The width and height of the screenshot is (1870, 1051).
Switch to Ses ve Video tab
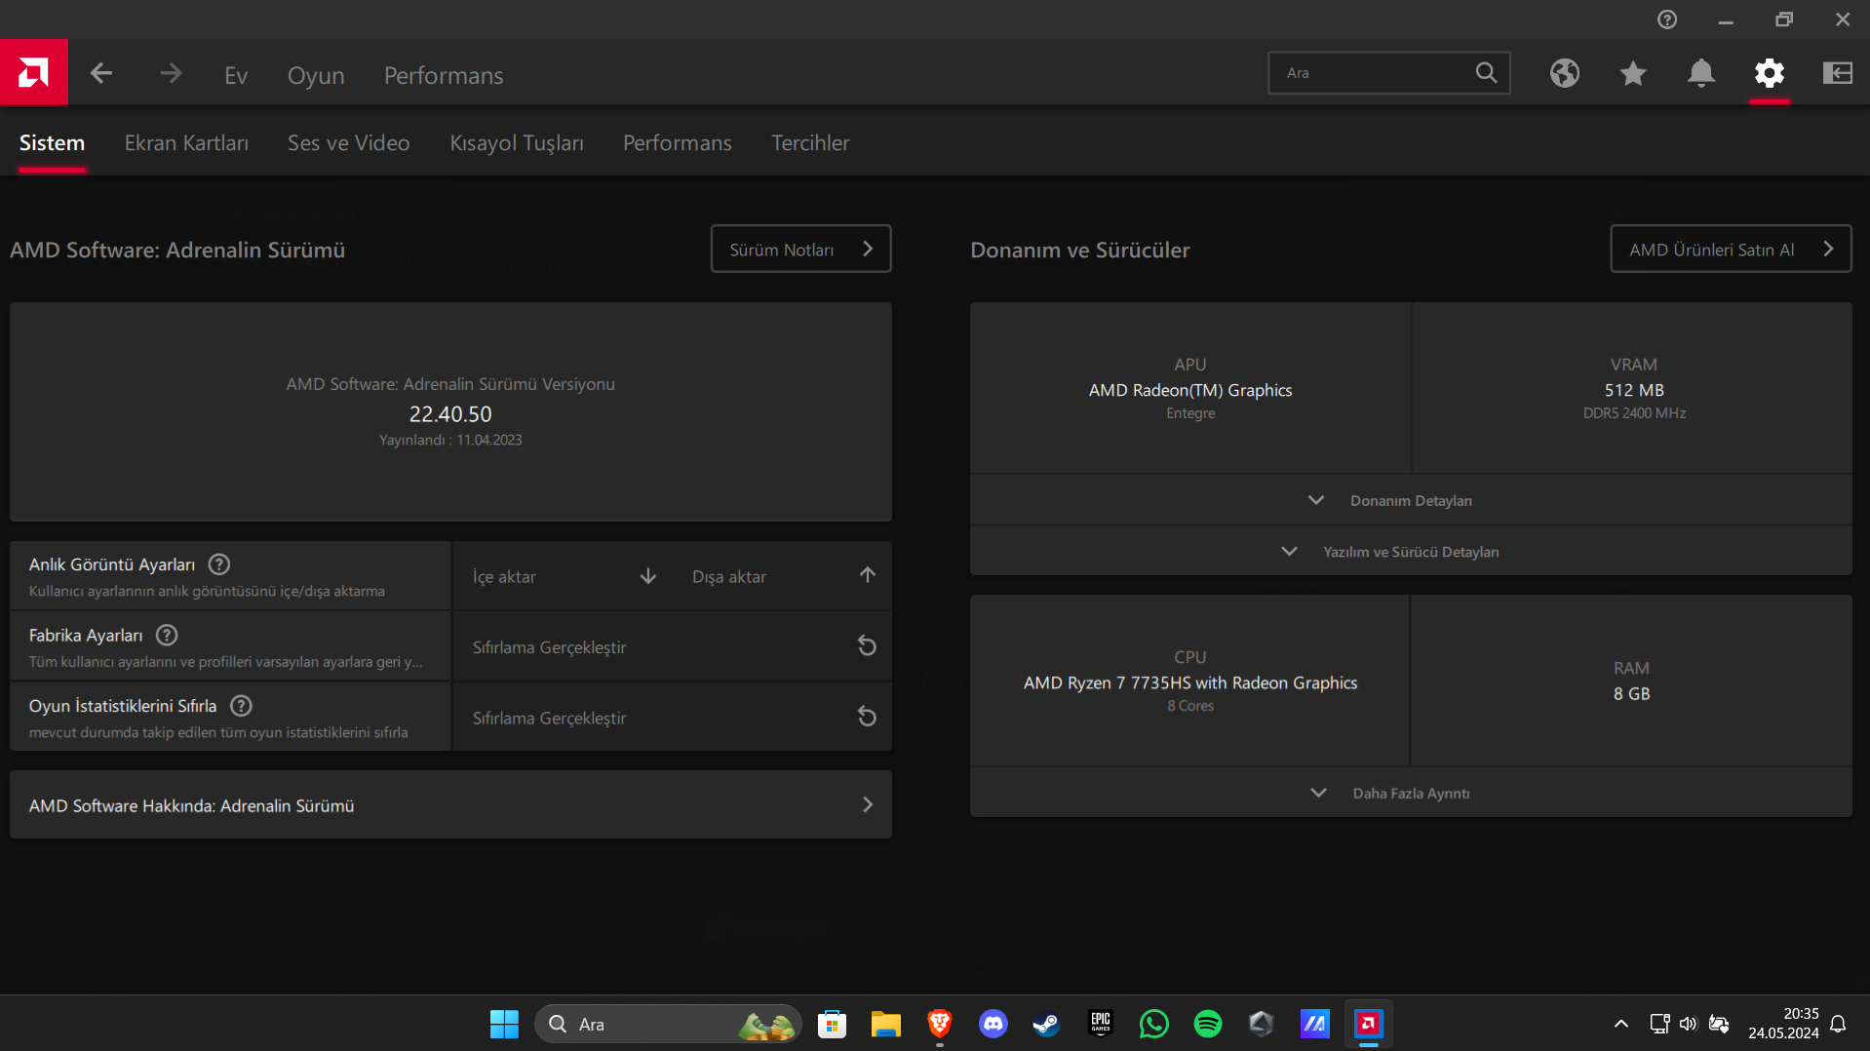tap(348, 143)
